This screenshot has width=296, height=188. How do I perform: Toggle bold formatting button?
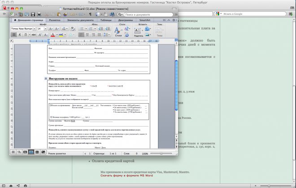[x=13, y=35]
